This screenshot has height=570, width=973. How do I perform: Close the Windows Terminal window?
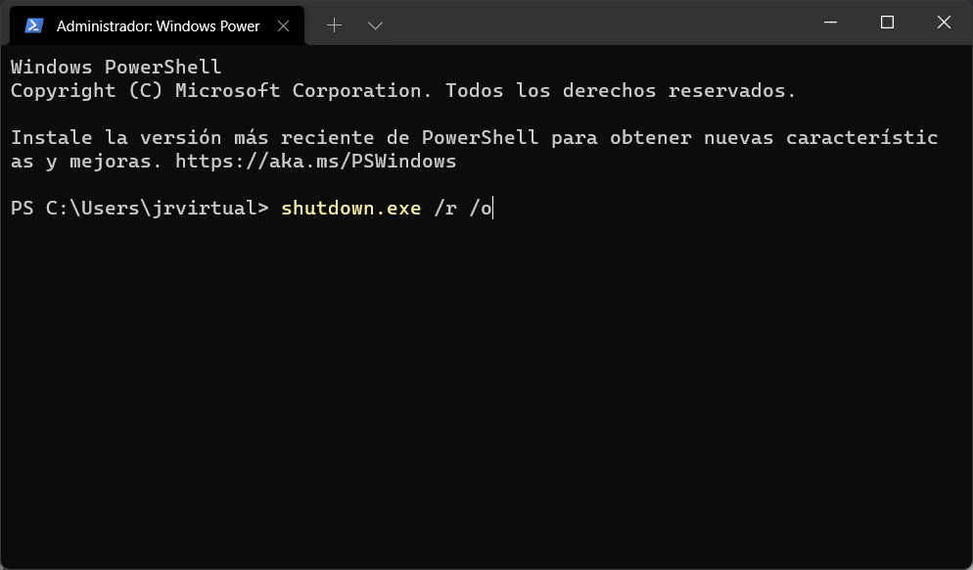944,23
